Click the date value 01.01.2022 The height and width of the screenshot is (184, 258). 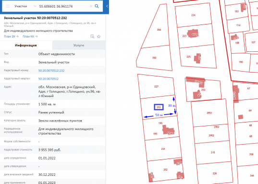[x=47, y=158]
